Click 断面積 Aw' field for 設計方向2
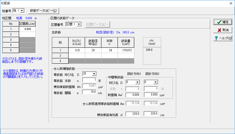The width and height of the screenshot is (235, 134). point(151,95)
